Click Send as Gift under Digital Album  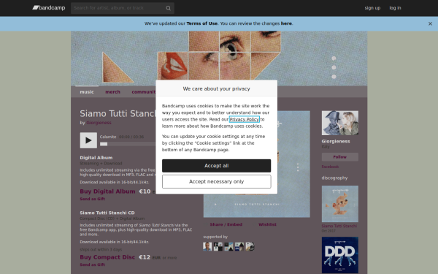coord(93,199)
